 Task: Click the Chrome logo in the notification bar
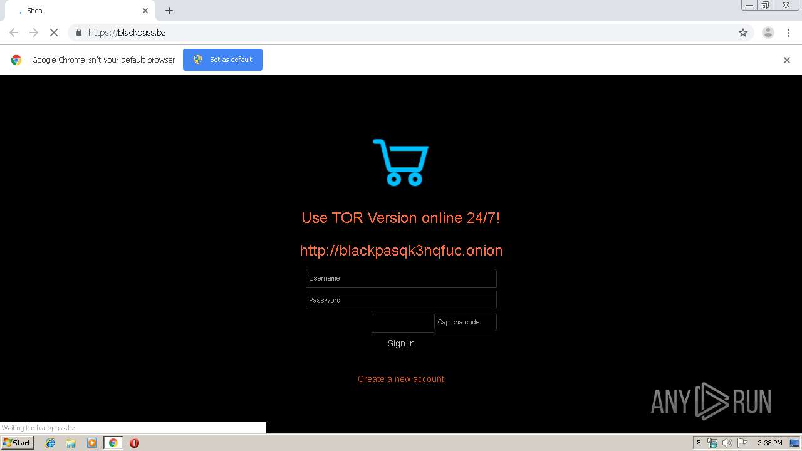(16, 60)
